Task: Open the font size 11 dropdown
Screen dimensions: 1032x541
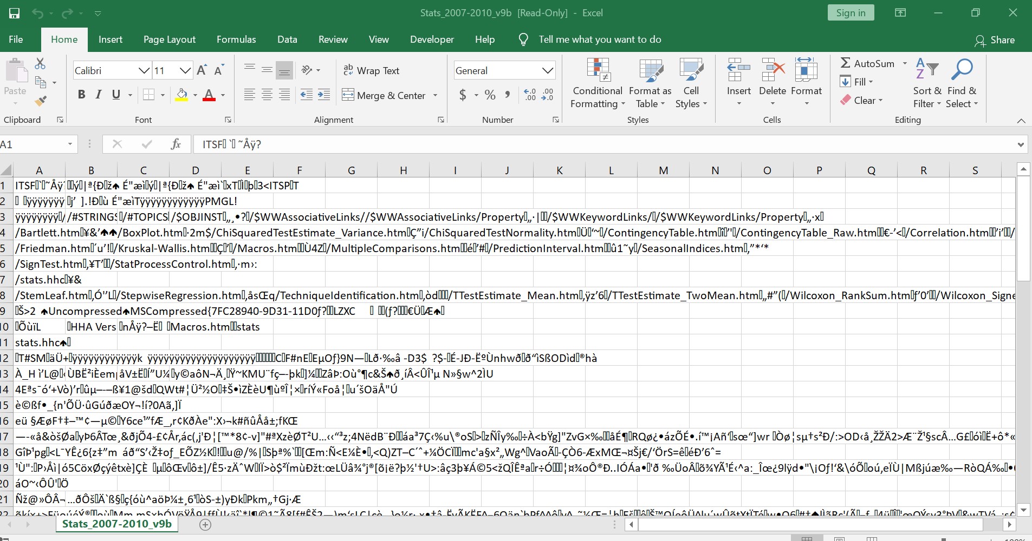Action: click(x=185, y=70)
